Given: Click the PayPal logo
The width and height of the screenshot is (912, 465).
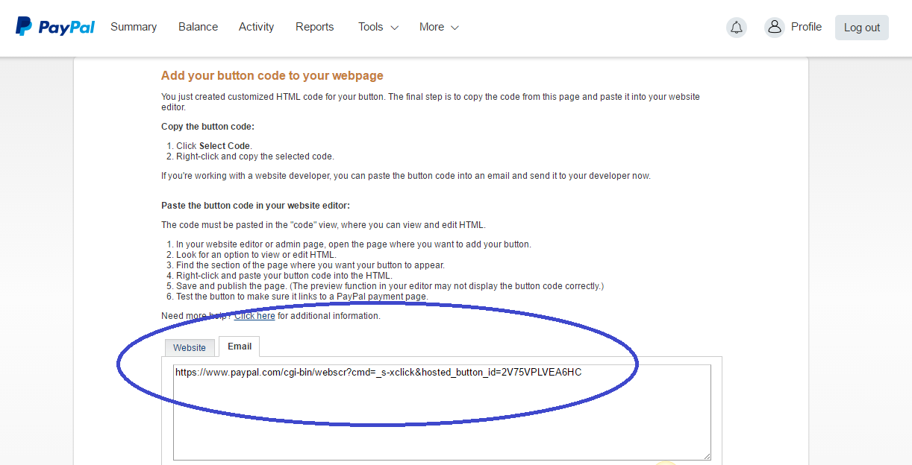Looking at the screenshot, I should point(55,27).
